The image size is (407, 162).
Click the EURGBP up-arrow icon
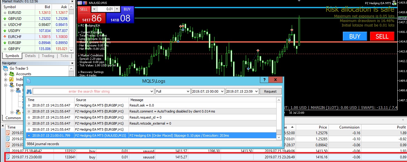click(x=4, y=43)
